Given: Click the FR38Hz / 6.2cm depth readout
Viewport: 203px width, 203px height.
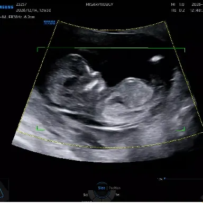Looking at the screenshot, I should click(22, 17).
